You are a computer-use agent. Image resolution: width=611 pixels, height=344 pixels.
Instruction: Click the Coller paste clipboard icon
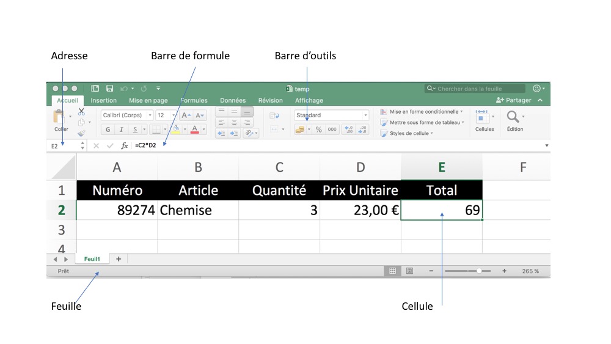pyautogui.click(x=59, y=116)
